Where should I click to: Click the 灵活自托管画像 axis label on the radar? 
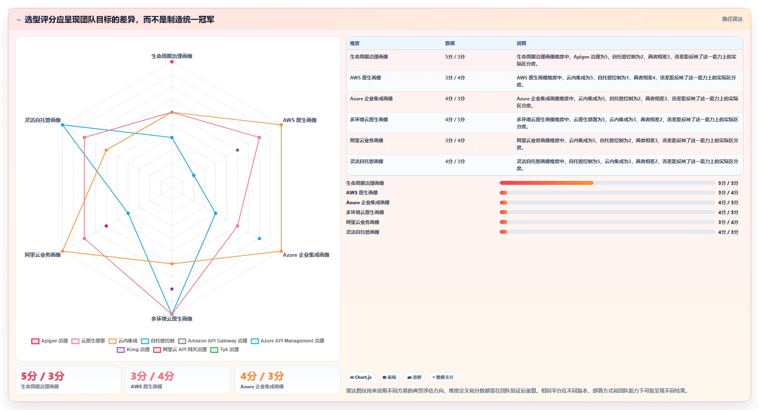[x=43, y=120]
